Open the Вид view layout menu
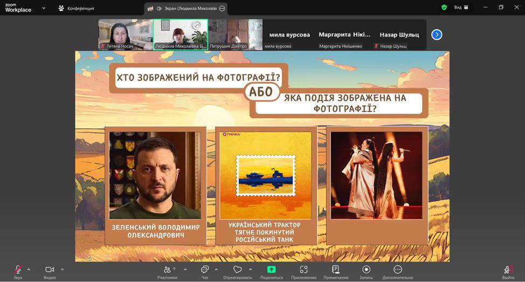 point(461,8)
